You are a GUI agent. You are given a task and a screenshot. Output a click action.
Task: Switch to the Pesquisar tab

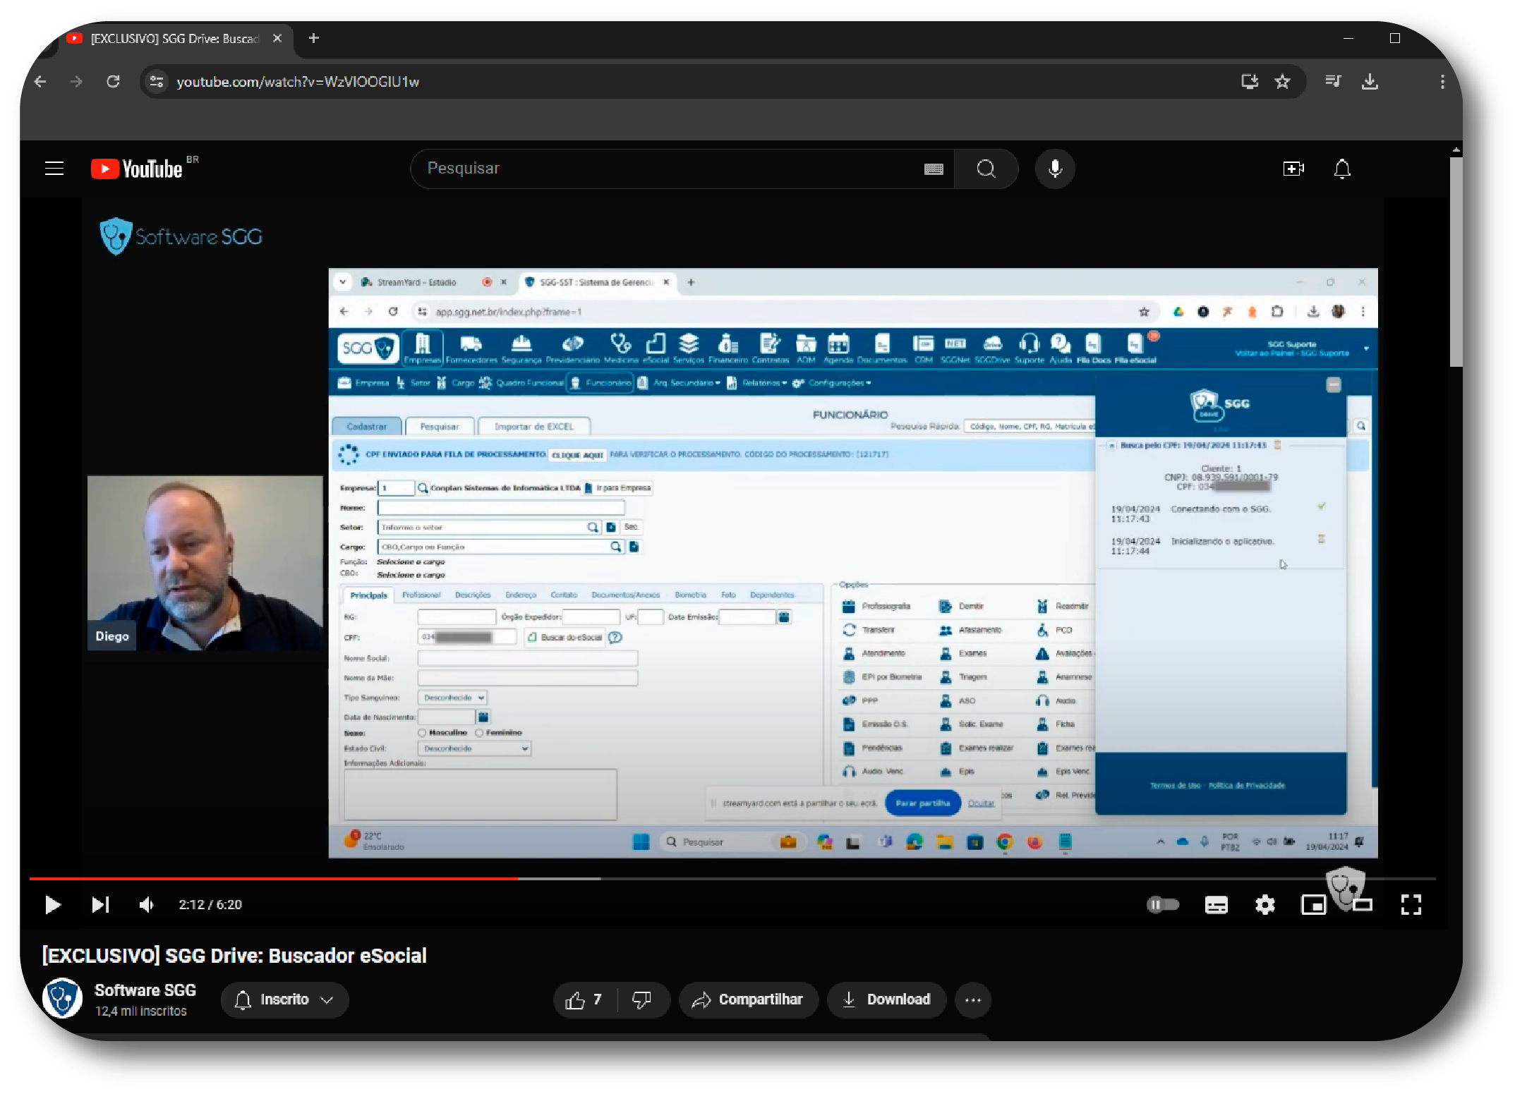(440, 427)
